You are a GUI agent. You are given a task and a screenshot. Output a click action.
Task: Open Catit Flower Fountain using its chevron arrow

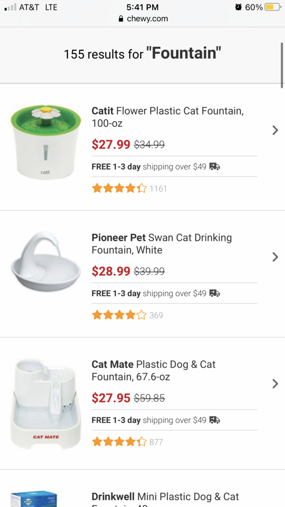pos(275,131)
